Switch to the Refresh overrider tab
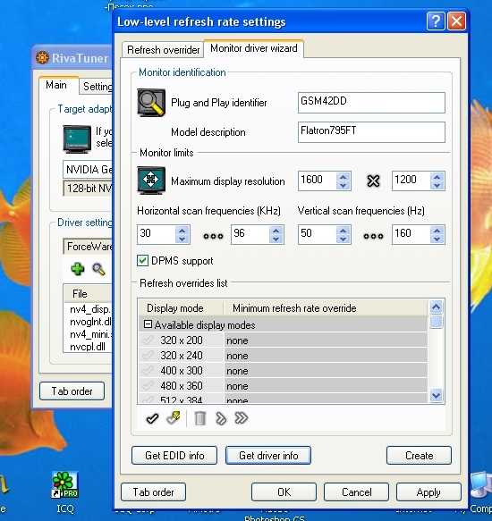The width and height of the screenshot is (492, 521). [163, 50]
